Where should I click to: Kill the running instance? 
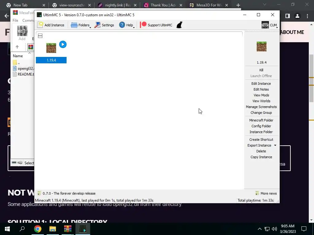(x=261, y=70)
